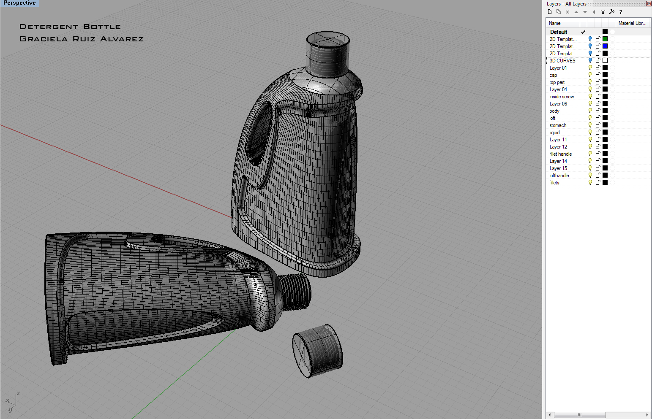652x419 pixels.
Task: Toggle lock on the cap layer
Action: point(598,75)
